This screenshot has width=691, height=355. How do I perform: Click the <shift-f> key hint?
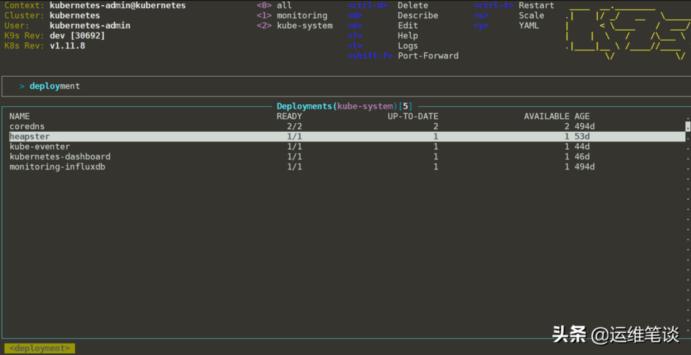tap(370, 56)
